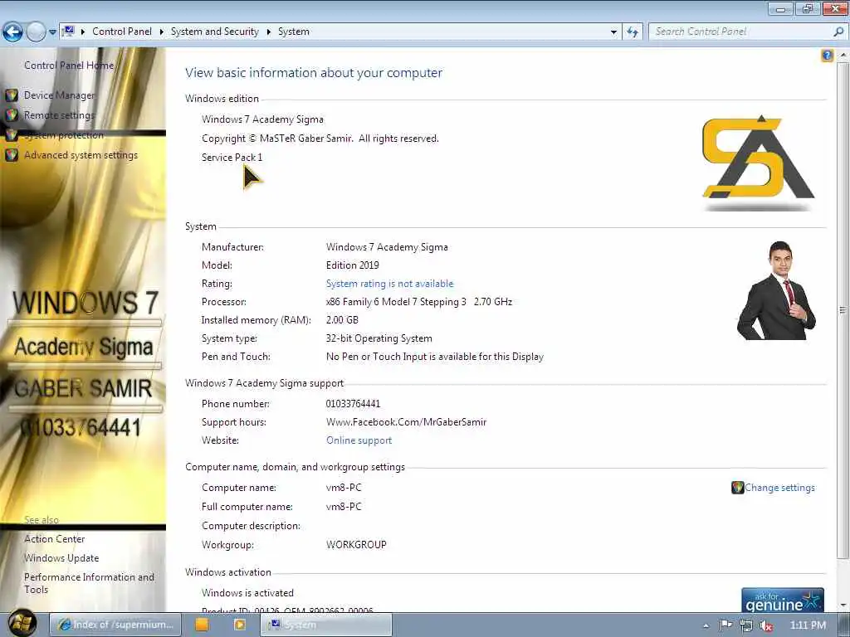This screenshot has width=850, height=637.
Task: Click the man in suit picture
Action: coord(776,291)
